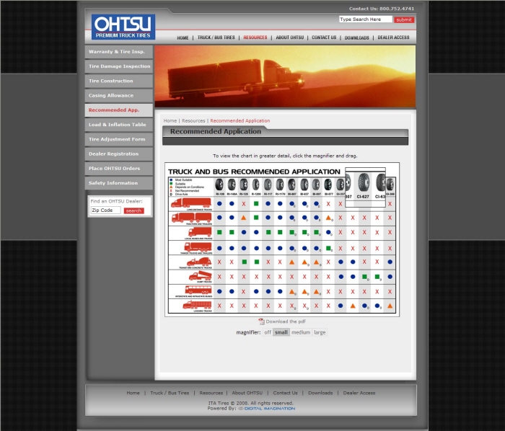Go to Resources in the breadcrumb
This screenshot has width=505, height=431.
coord(193,120)
